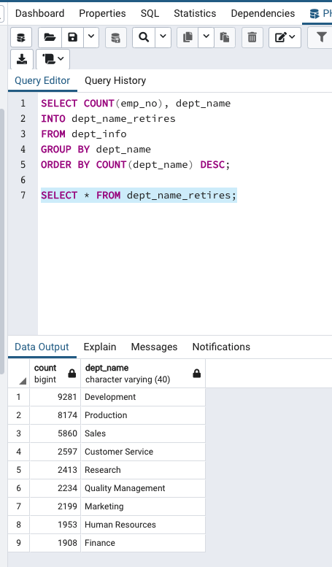Expand the save options dropdown arrow
Screen dimensions: 332x567
tap(91, 37)
